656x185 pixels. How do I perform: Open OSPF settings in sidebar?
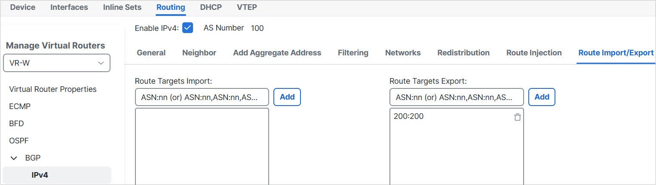[19, 141]
